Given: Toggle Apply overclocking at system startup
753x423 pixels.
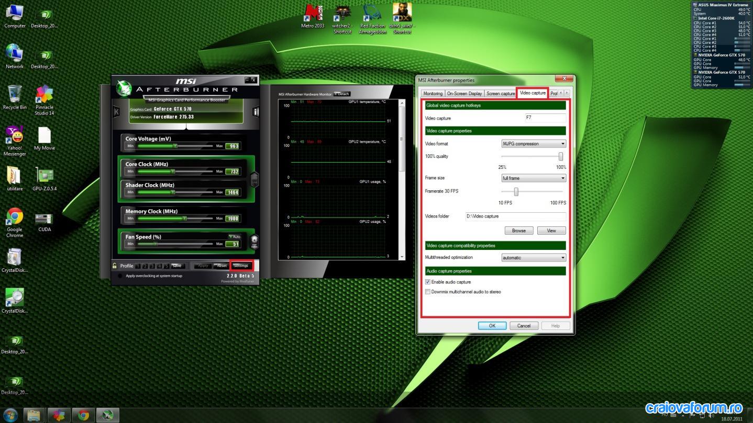Looking at the screenshot, I should coord(120,276).
